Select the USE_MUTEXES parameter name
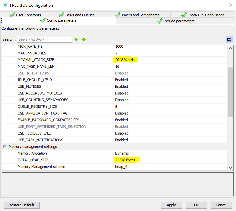Viewport: 236px width, 211px height. [29, 86]
